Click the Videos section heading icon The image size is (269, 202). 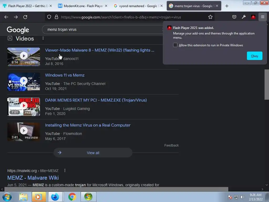tap(10, 38)
